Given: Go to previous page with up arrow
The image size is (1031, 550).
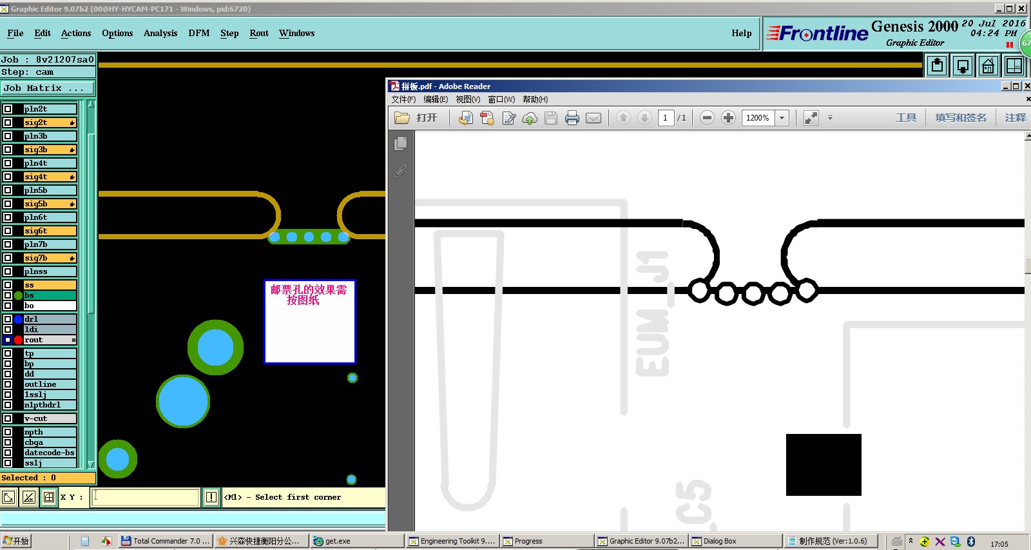Looking at the screenshot, I should 623,118.
